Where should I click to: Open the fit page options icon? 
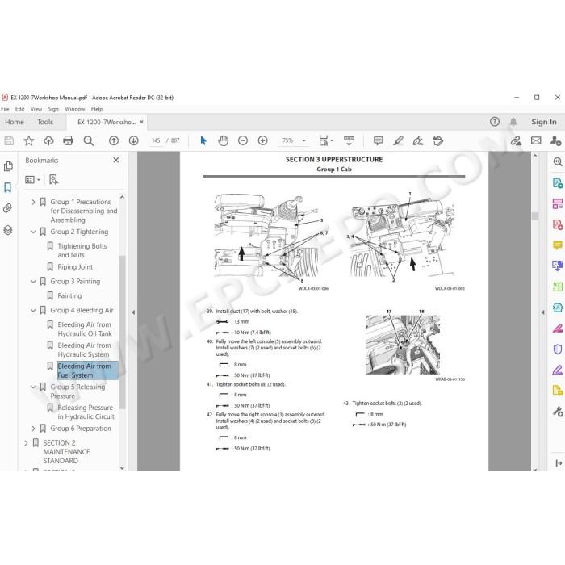coord(325,140)
